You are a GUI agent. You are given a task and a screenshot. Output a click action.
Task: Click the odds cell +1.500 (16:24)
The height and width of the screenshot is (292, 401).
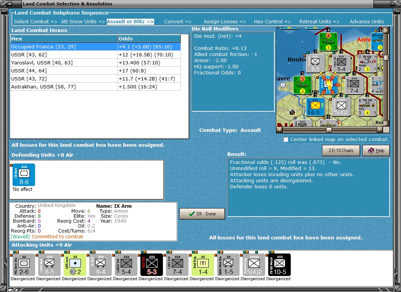coord(149,87)
